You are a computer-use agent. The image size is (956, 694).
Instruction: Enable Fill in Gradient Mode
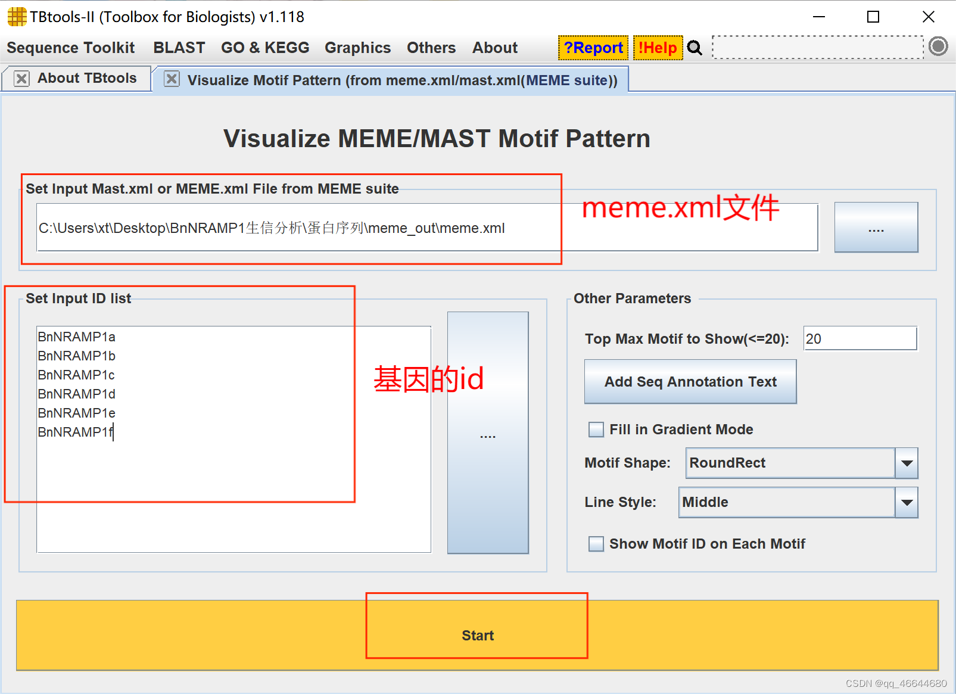click(596, 429)
